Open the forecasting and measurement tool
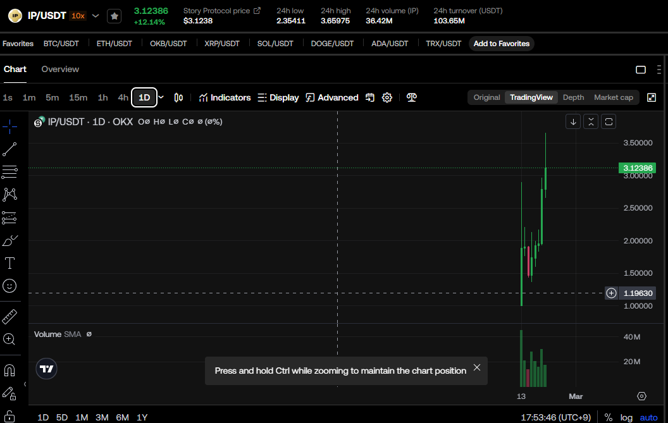Screen dimensions: 668x423 [x=9, y=218]
